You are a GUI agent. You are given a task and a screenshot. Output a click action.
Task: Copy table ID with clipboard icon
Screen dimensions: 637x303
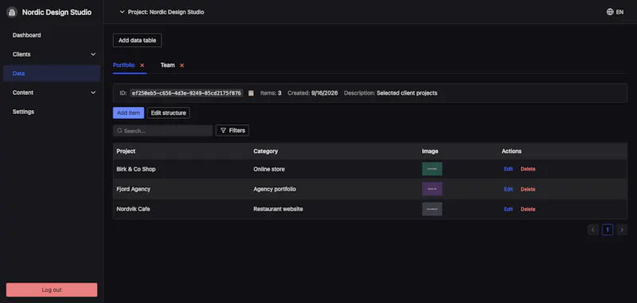pos(251,92)
